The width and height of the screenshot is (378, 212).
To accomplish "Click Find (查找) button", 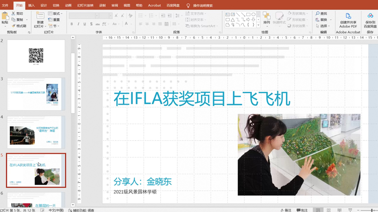I will pyautogui.click(x=321, y=14).
